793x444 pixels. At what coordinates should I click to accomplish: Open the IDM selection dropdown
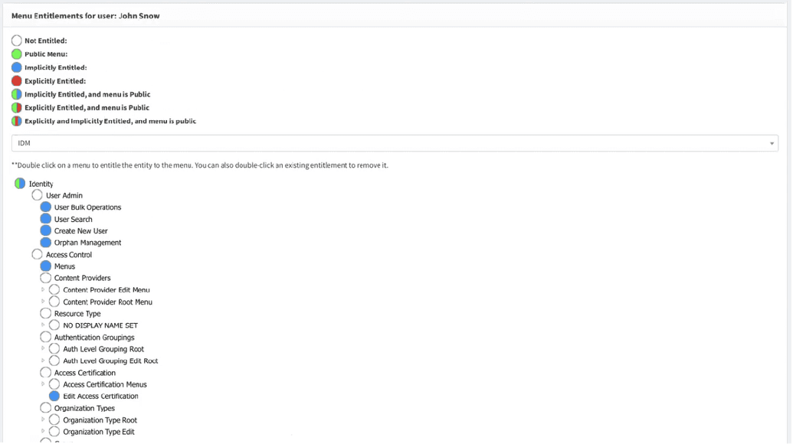[772, 142]
